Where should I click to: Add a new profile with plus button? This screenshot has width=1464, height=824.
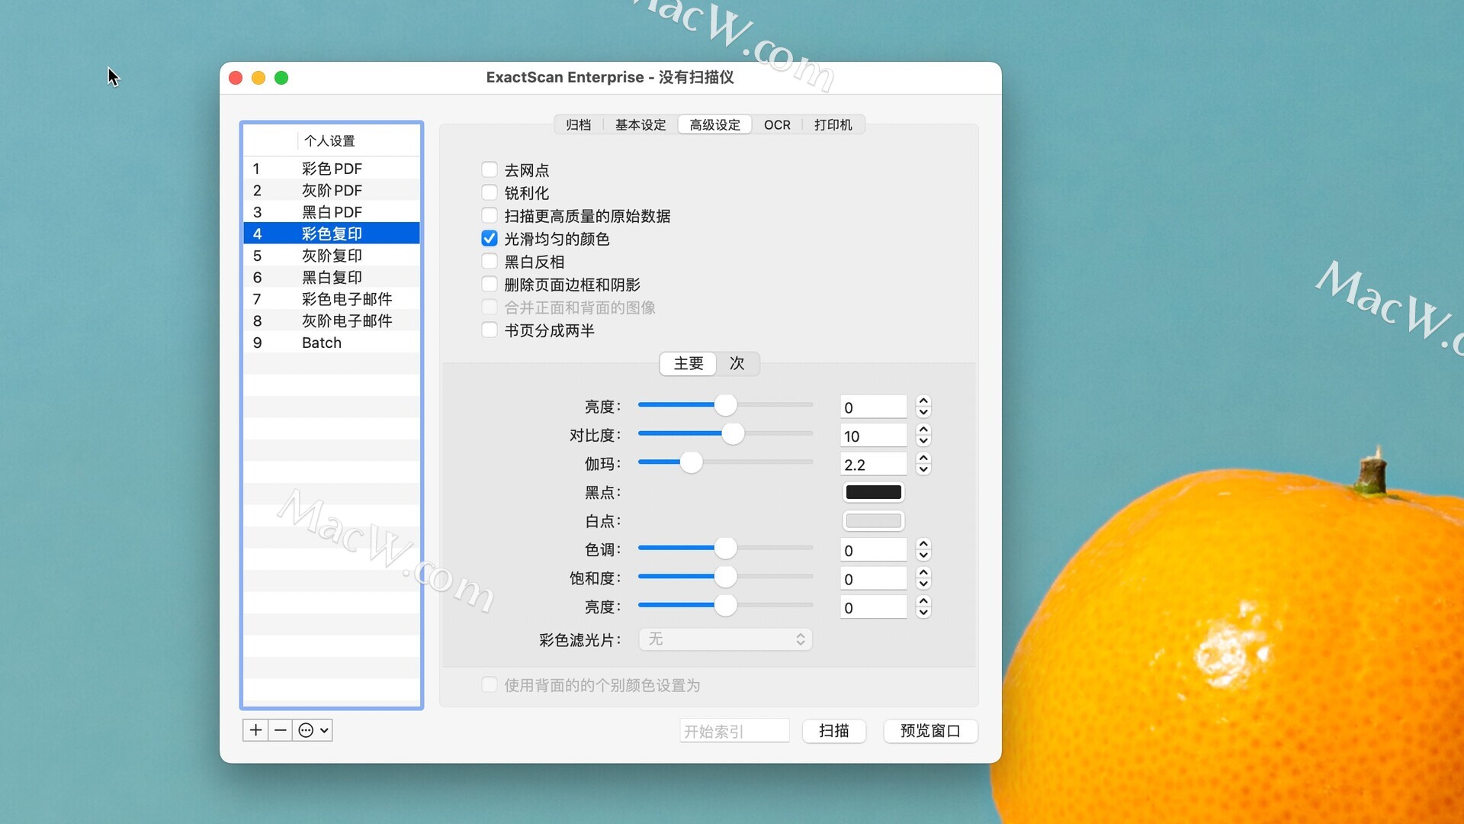coord(255,730)
